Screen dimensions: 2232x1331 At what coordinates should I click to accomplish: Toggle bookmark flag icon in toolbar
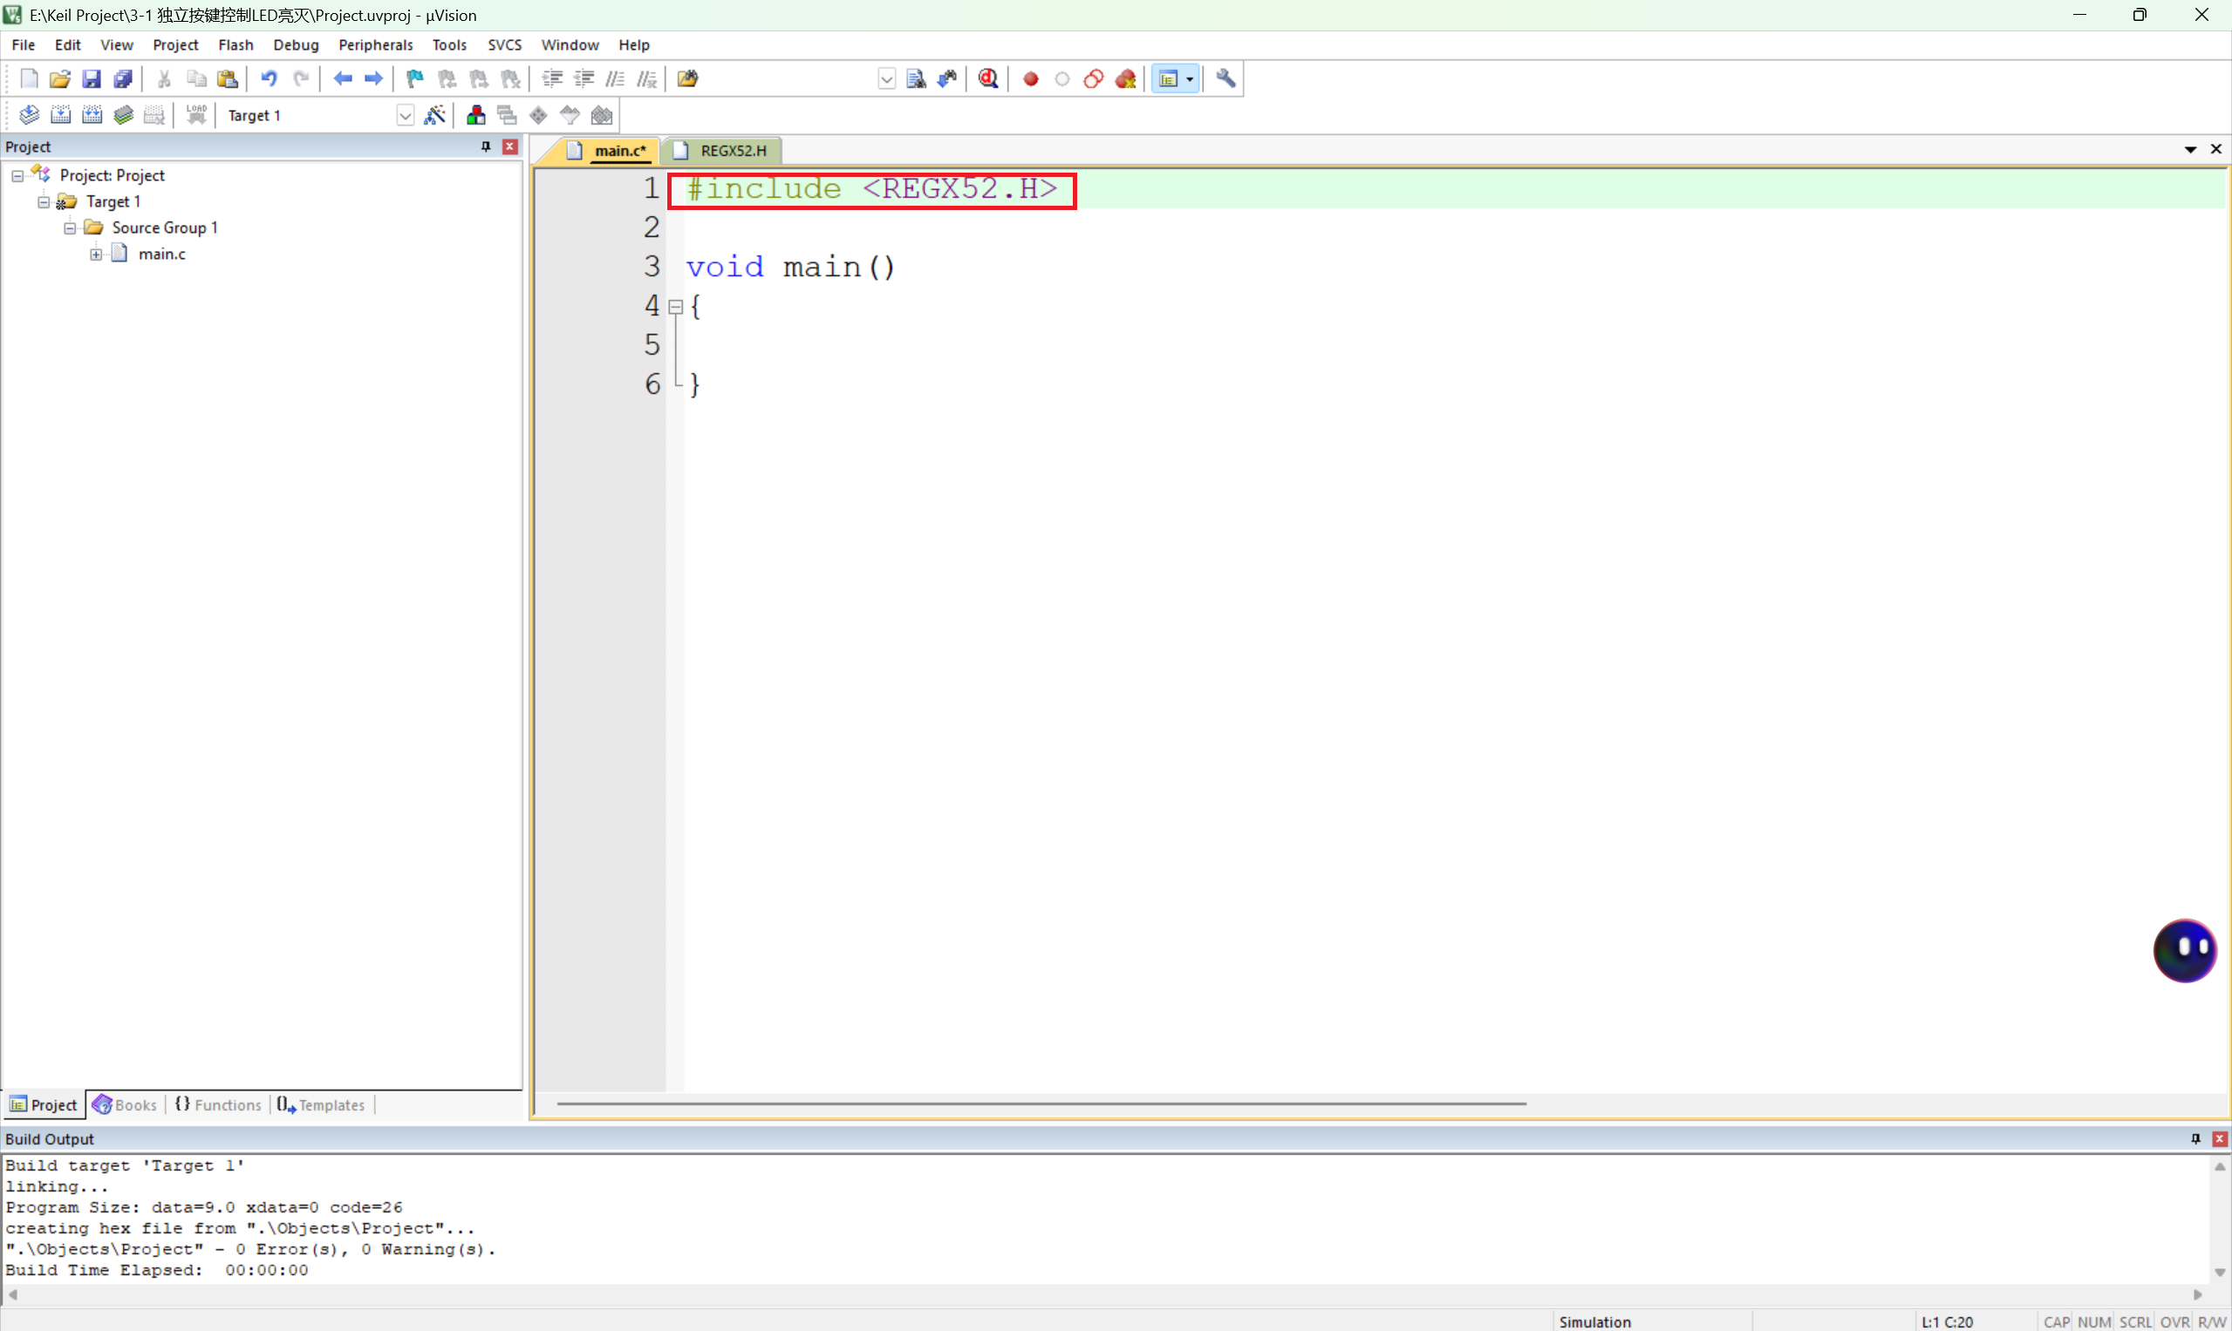[x=414, y=79]
